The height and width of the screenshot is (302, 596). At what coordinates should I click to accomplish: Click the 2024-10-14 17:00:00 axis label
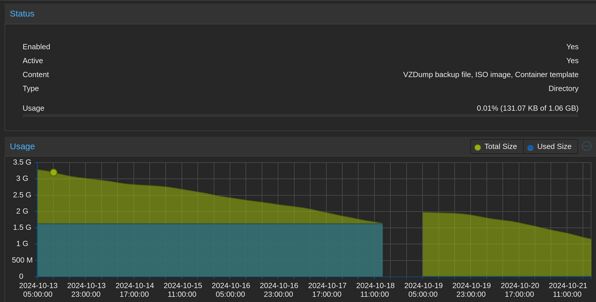click(135, 290)
